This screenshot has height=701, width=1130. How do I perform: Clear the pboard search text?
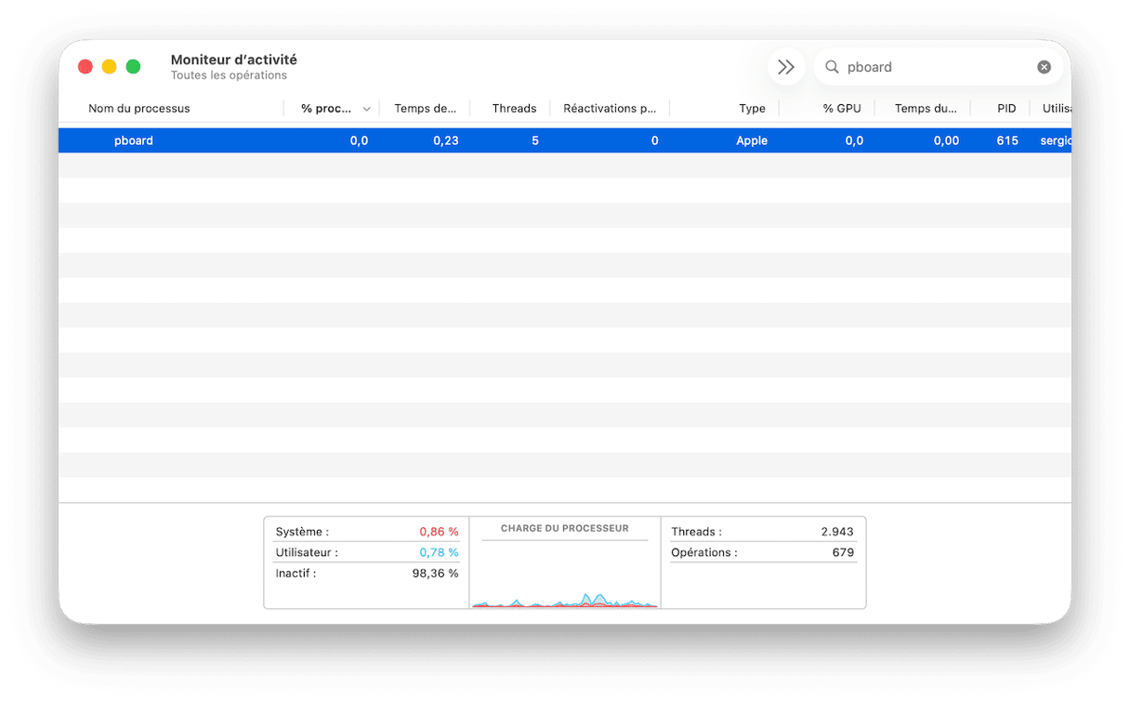1044,67
